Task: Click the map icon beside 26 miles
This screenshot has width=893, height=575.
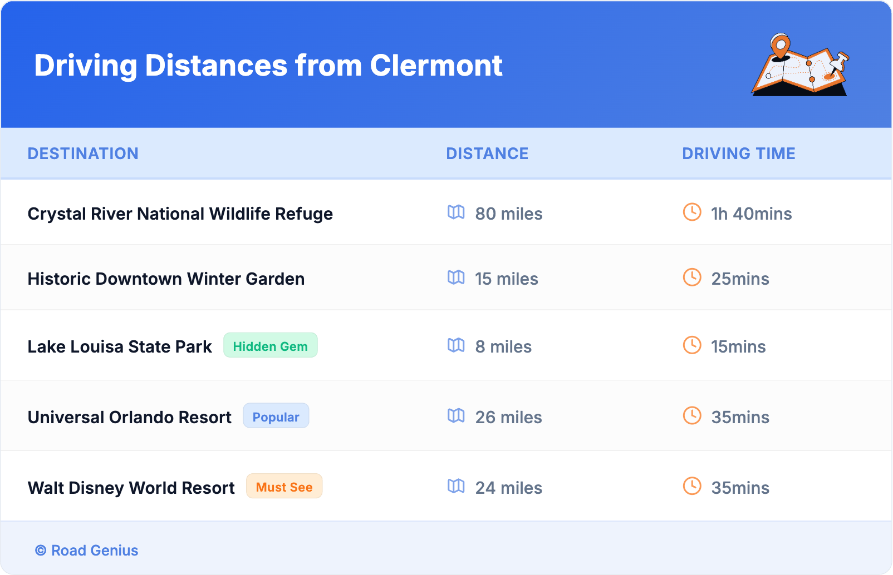Action: click(456, 416)
